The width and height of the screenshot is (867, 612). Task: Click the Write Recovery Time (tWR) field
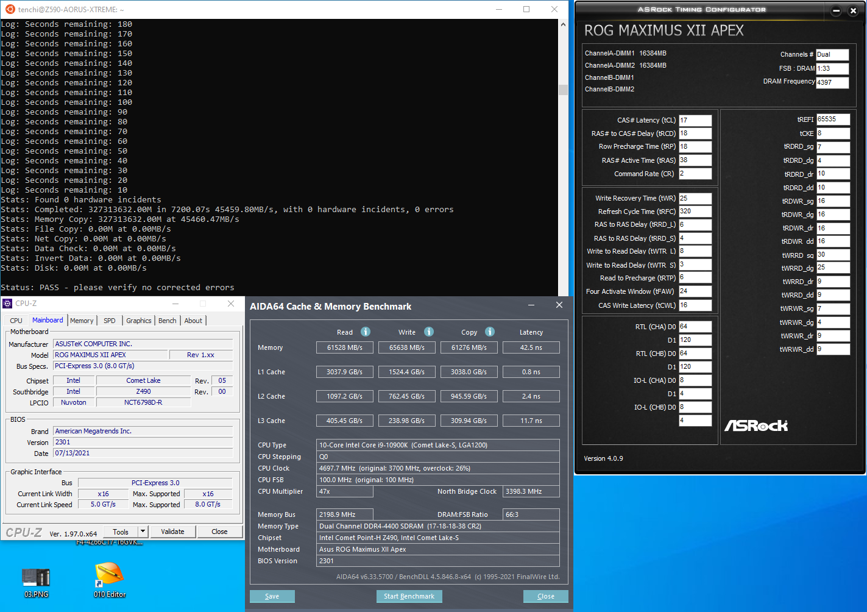[695, 198]
